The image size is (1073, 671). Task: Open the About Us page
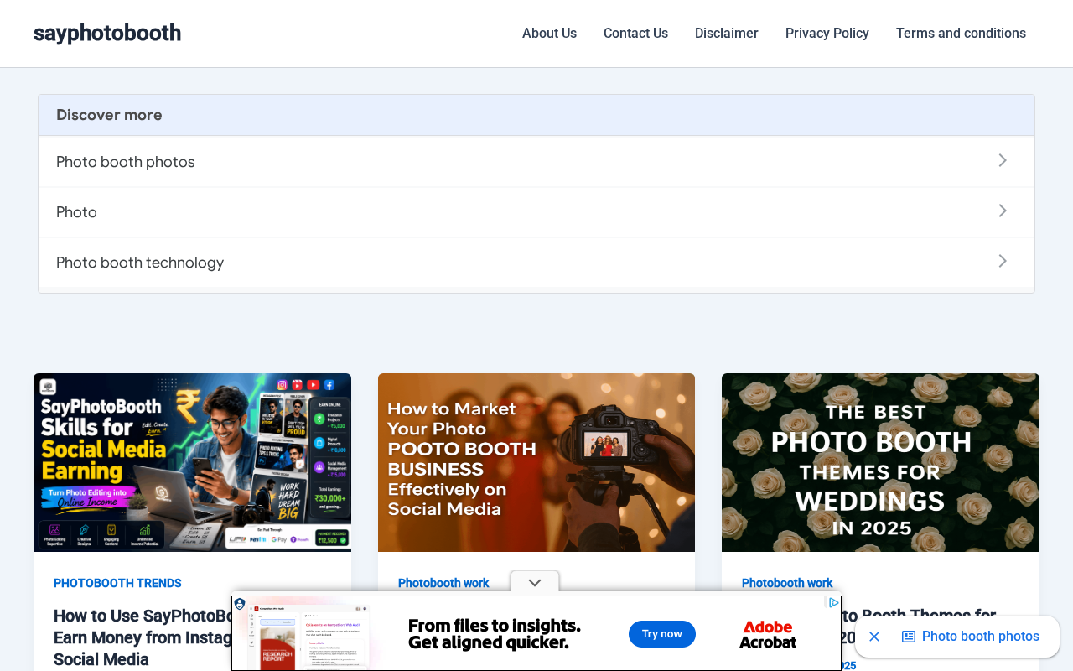tap(549, 34)
